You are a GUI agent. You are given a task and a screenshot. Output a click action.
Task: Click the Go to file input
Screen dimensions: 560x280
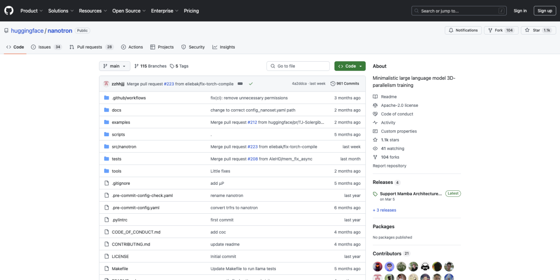tap(299, 66)
